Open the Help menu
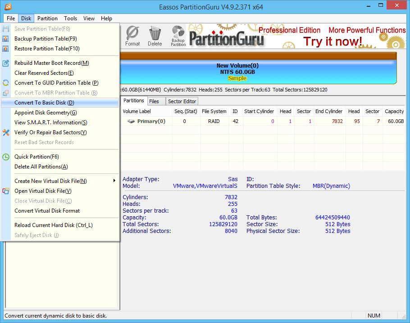 106,18
